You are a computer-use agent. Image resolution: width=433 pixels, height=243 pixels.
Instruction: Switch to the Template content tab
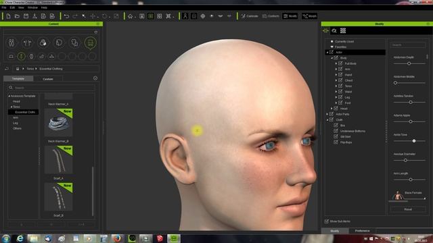pos(18,79)
